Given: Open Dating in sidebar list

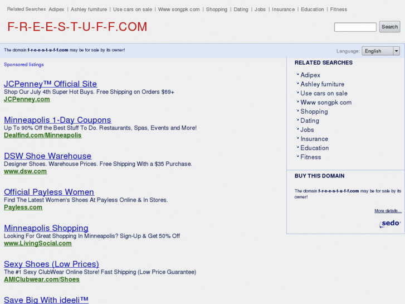Looking at the screenshot, I should (309, 121).
